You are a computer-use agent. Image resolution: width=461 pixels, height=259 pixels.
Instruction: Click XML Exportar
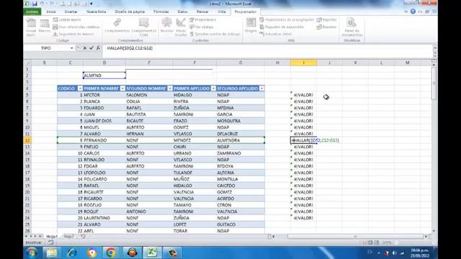point(326,27)
